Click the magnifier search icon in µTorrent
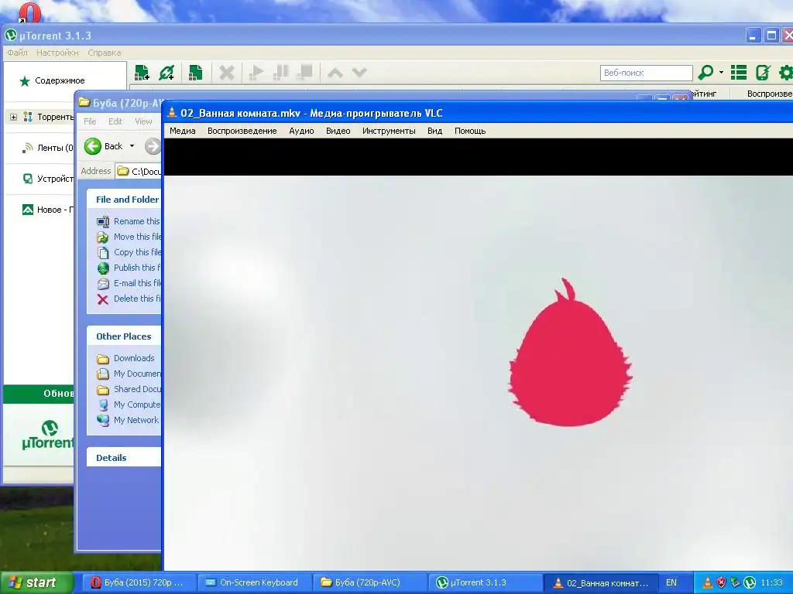Image resolution: width=793 pixels, height=594 pixels. point(705,73)
